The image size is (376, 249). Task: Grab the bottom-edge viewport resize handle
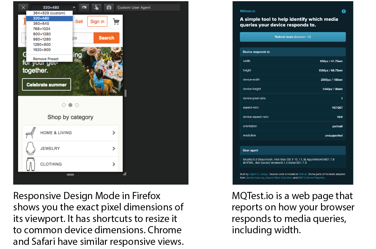(70, 175)
